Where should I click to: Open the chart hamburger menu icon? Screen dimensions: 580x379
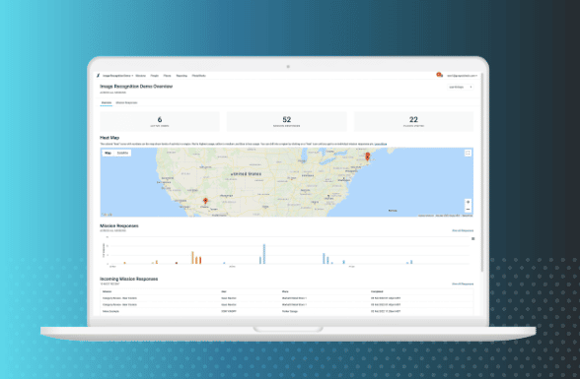[472, 239]
